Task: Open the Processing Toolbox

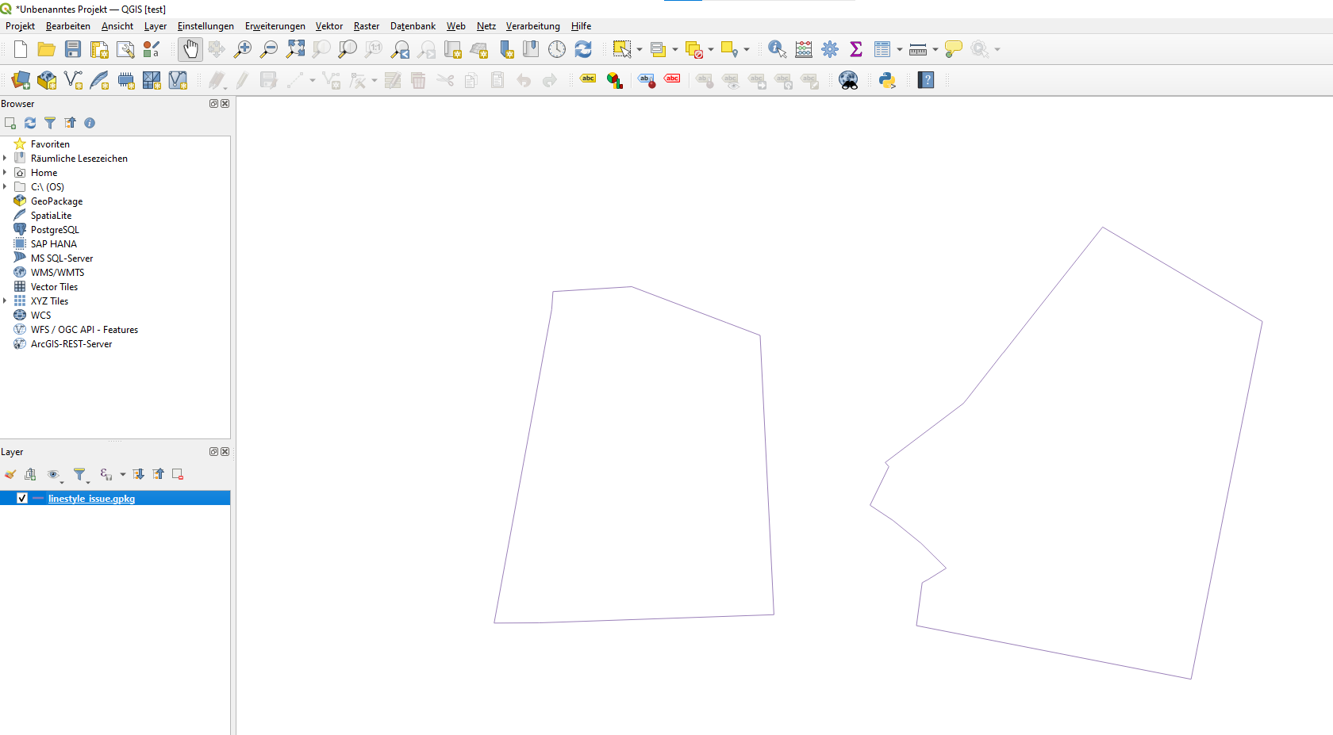Action: click(829, 48)
